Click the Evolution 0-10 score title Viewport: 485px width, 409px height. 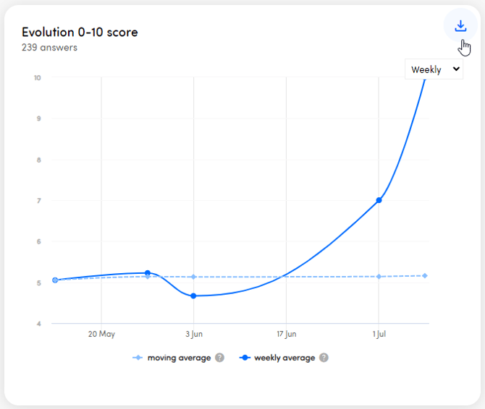(80, 32)
